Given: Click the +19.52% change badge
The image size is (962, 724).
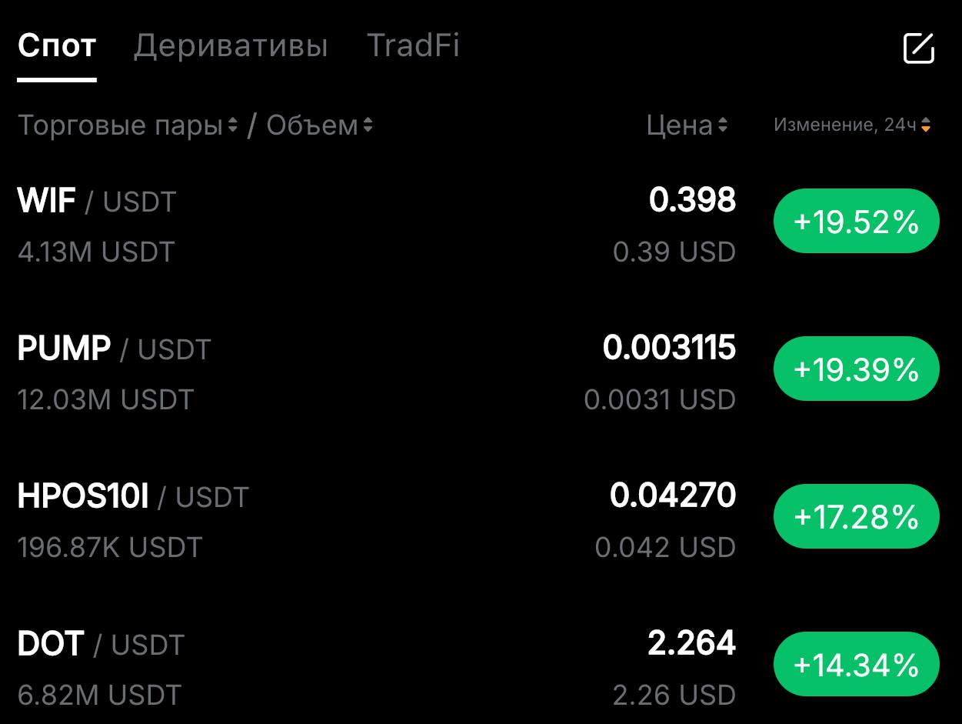Looking at the screenshot, I should 856,222.
